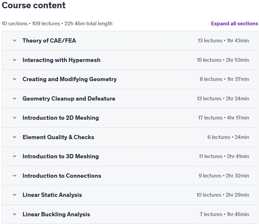Expand Interacting with Hypermesh section chevron
The image size is (259, 224).
[x=15, y=60]
